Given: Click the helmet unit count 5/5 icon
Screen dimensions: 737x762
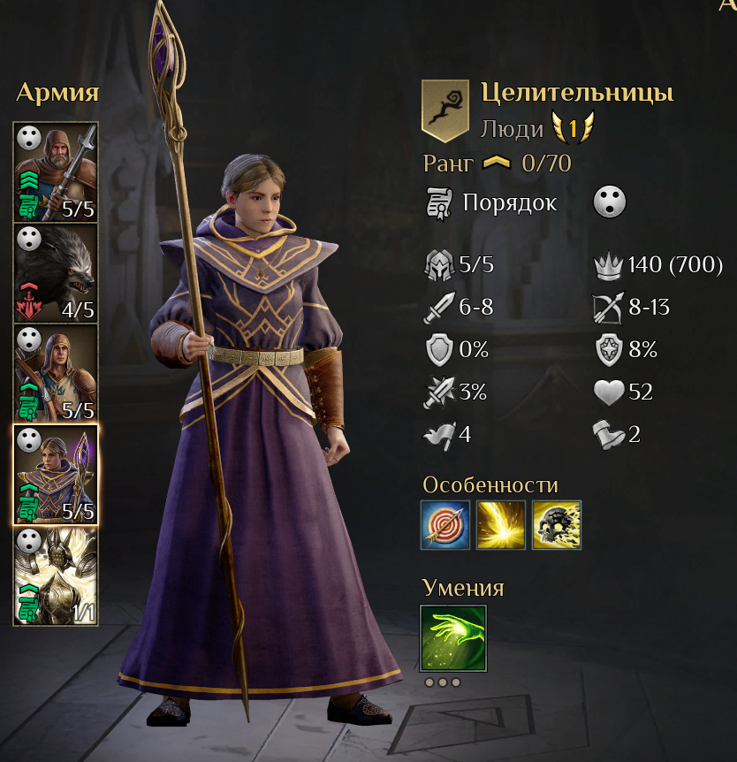Looking at the screenshot, I should pos(439,265).
